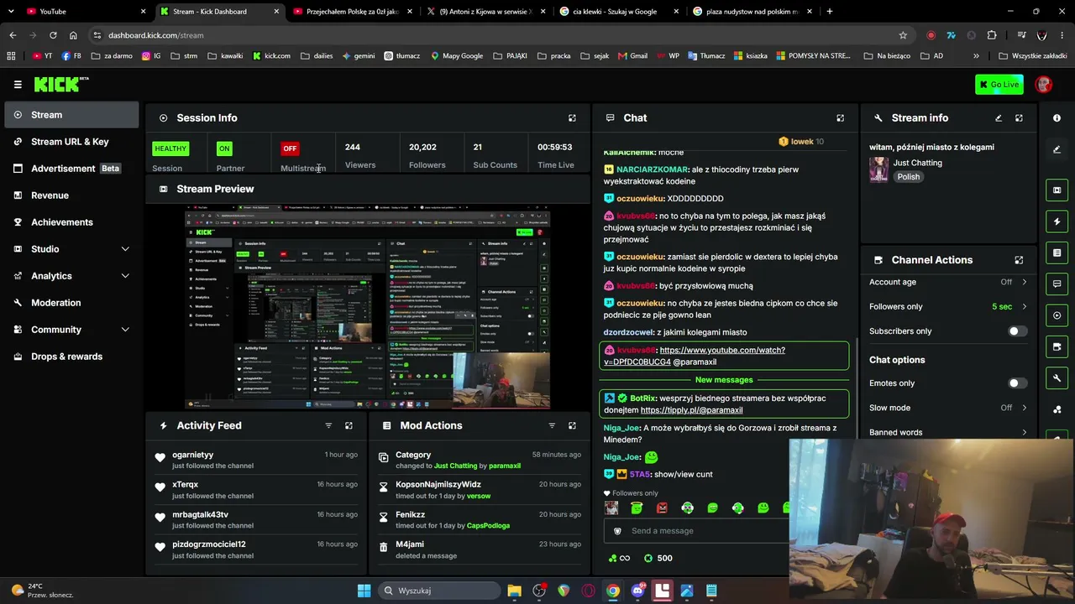Screen dimensions: 1075x604
Task: Toggle the Channel Actions widget icon in the right rail
Action: coord(1057,346)
